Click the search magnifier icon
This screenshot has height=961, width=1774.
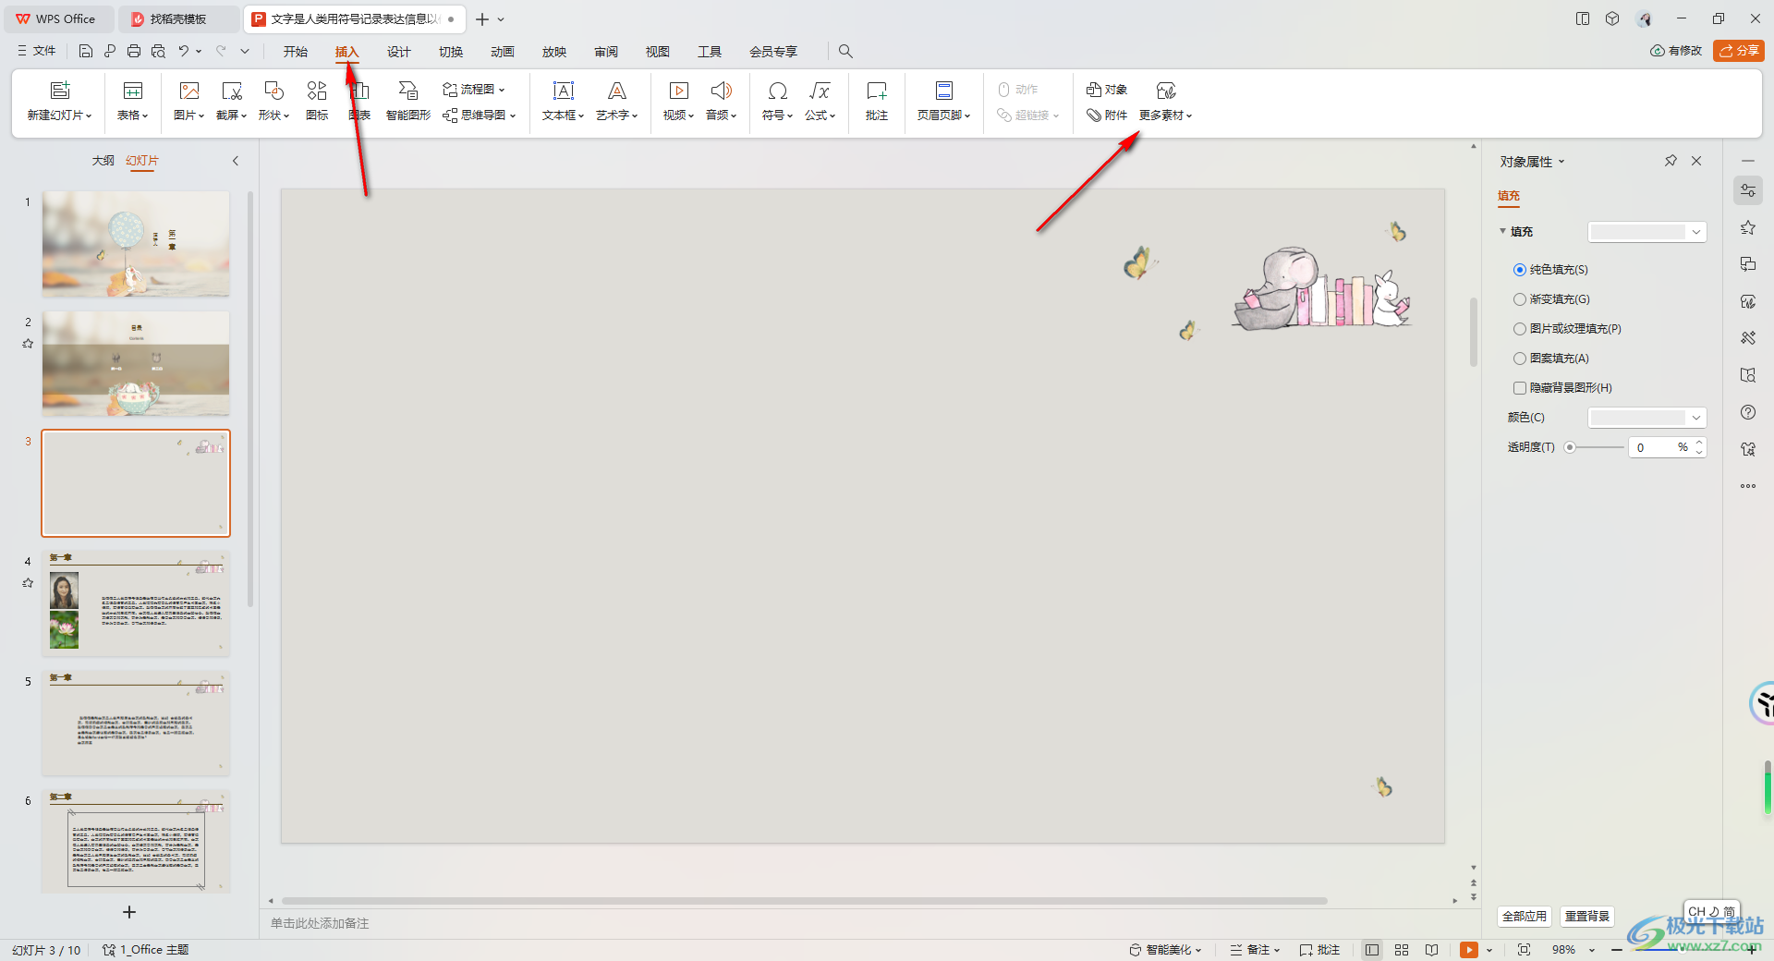pos(845,51)
